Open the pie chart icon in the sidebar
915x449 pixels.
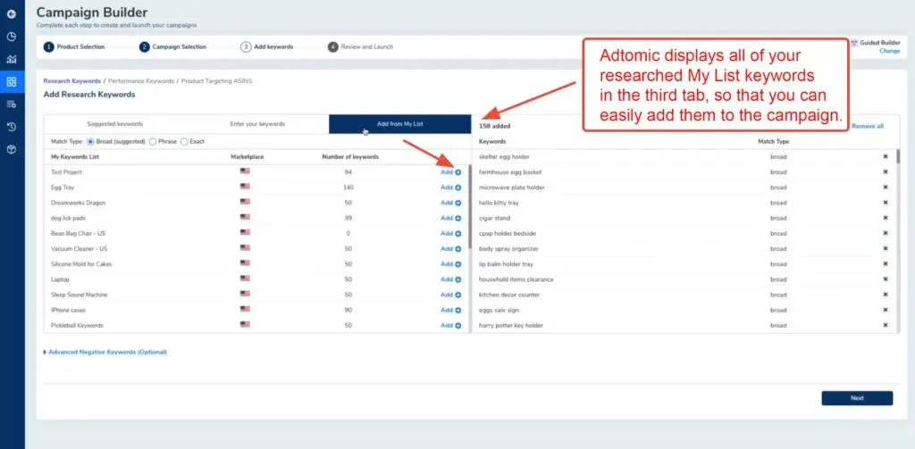(11, 37)
